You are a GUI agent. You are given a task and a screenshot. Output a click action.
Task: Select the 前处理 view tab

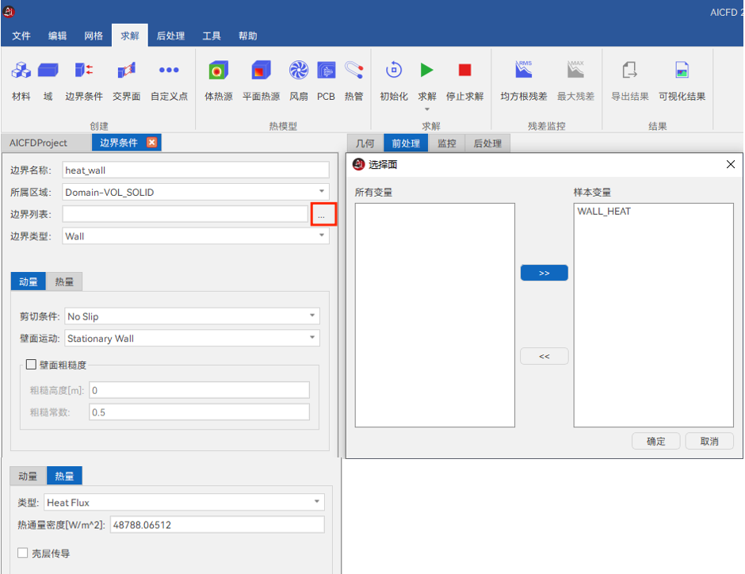[x=406, y=143]
